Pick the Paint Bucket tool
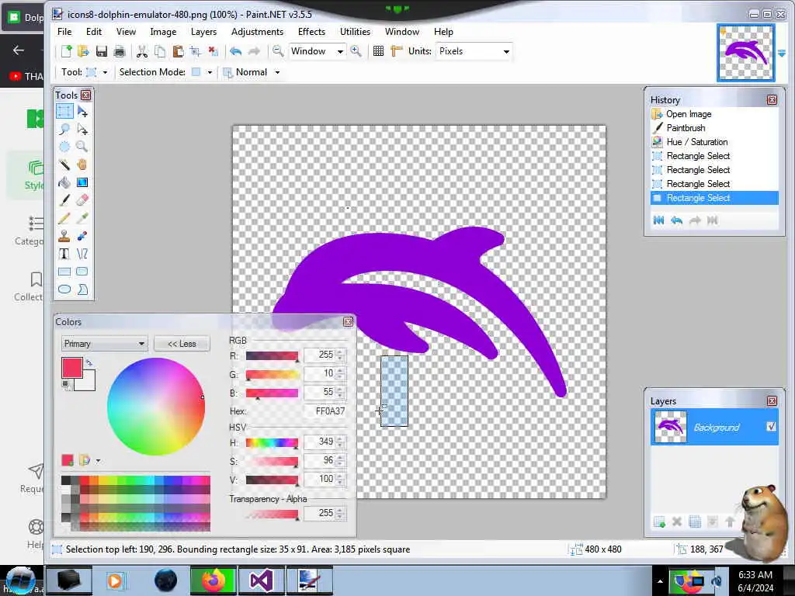Image resolution: width=795 pixels, height=596 pixels. pos(64,182)
